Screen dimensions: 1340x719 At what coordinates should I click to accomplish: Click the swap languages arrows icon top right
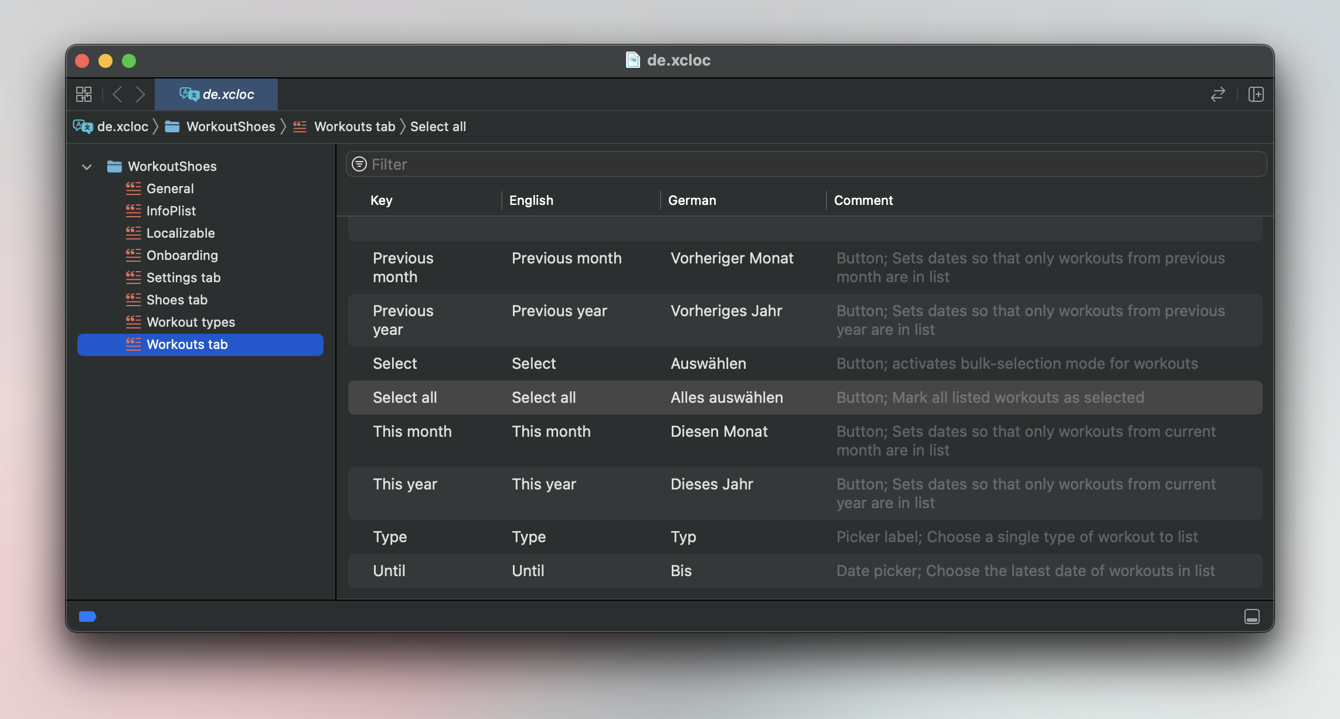pos(1218,94)
